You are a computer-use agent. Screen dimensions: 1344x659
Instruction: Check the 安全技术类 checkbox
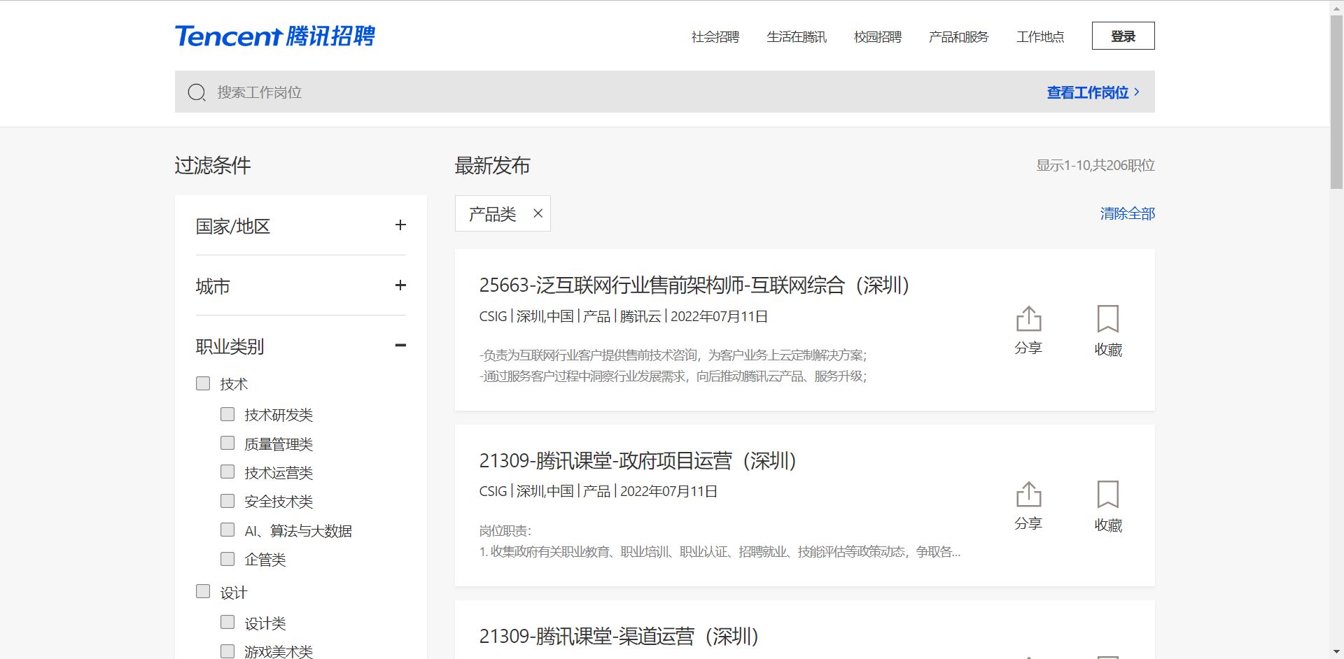pos(227,501)
